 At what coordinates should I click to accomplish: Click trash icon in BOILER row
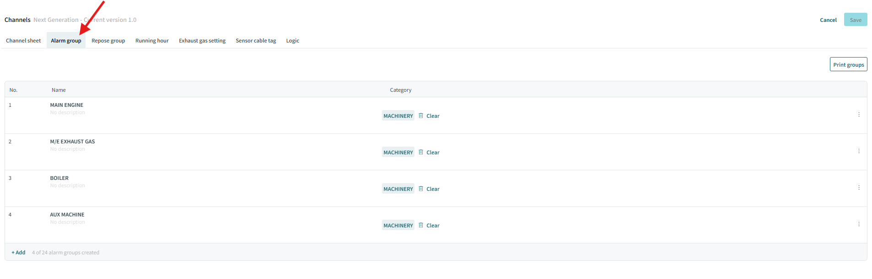pyautogui.click(x=421, y=189)
